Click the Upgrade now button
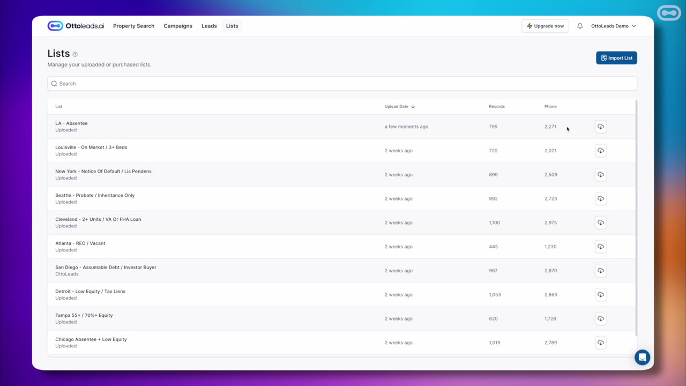This screenshot has height=386, width=686. pyautogui.click(x=545, y=26)
